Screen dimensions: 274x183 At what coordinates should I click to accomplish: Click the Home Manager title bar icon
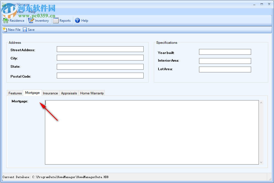(x=3, y=4)
